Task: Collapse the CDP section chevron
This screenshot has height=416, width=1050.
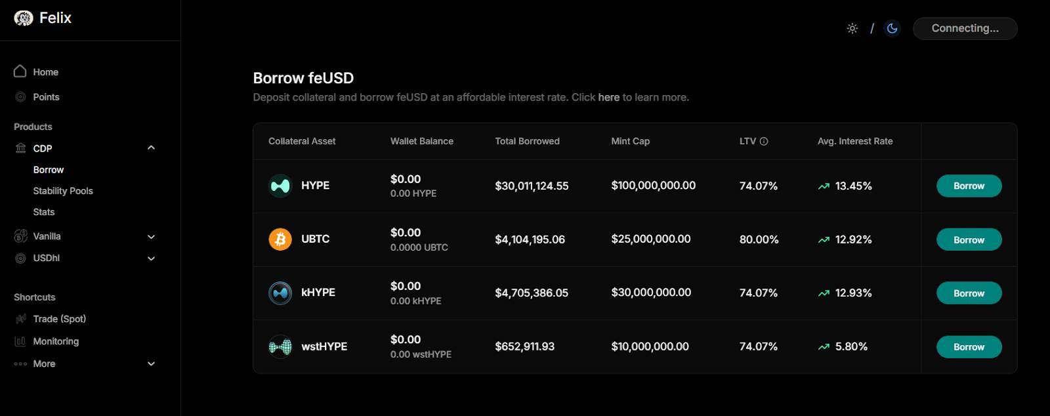Action: pyautogui.click(x=151, y=148)
